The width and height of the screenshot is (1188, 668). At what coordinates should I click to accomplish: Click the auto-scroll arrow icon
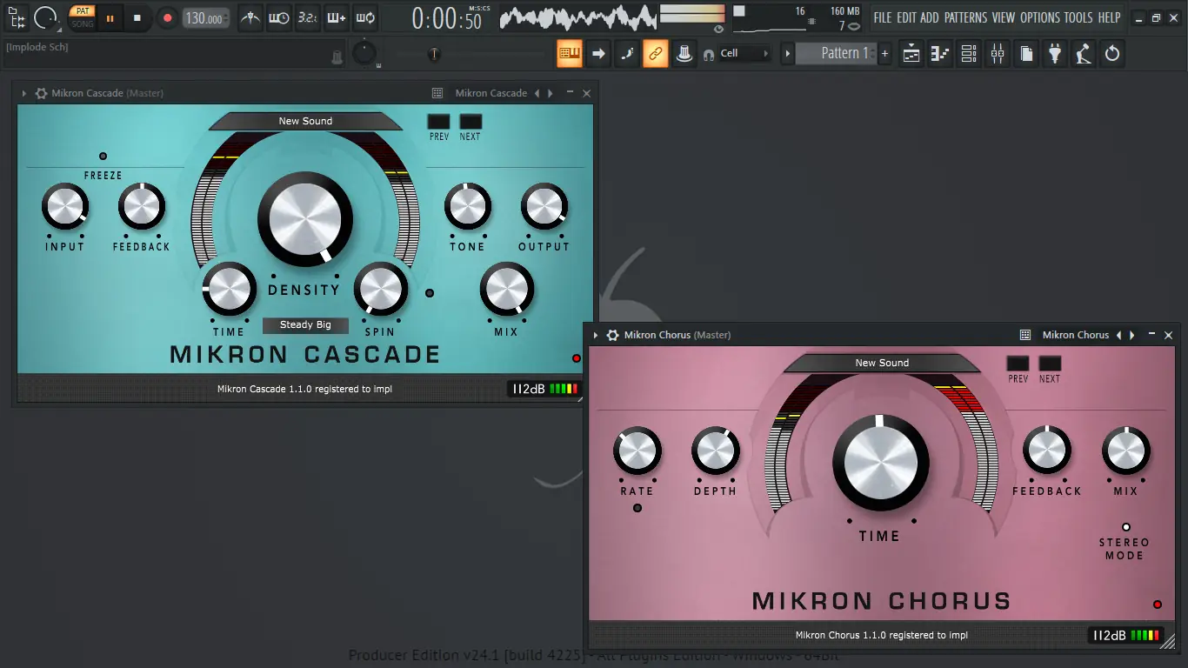click(598, 53)
